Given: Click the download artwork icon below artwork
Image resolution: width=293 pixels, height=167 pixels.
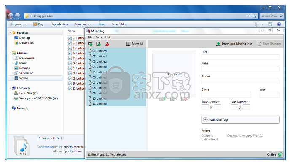Looking at the screenshot, I should [x=162, y=99].
